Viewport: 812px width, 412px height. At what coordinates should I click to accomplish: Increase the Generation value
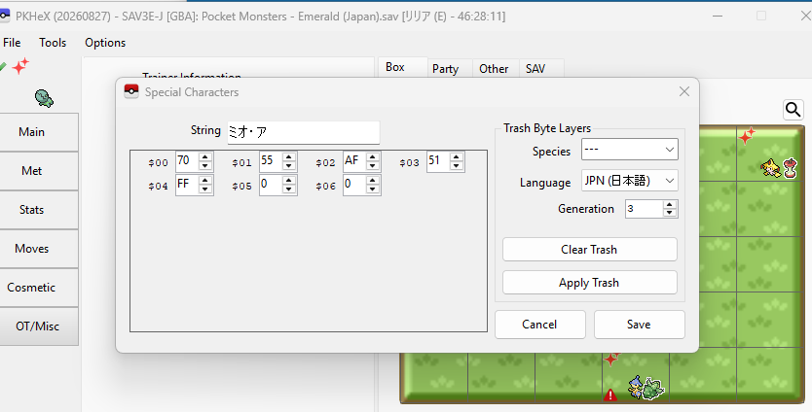tap(670, 205)
